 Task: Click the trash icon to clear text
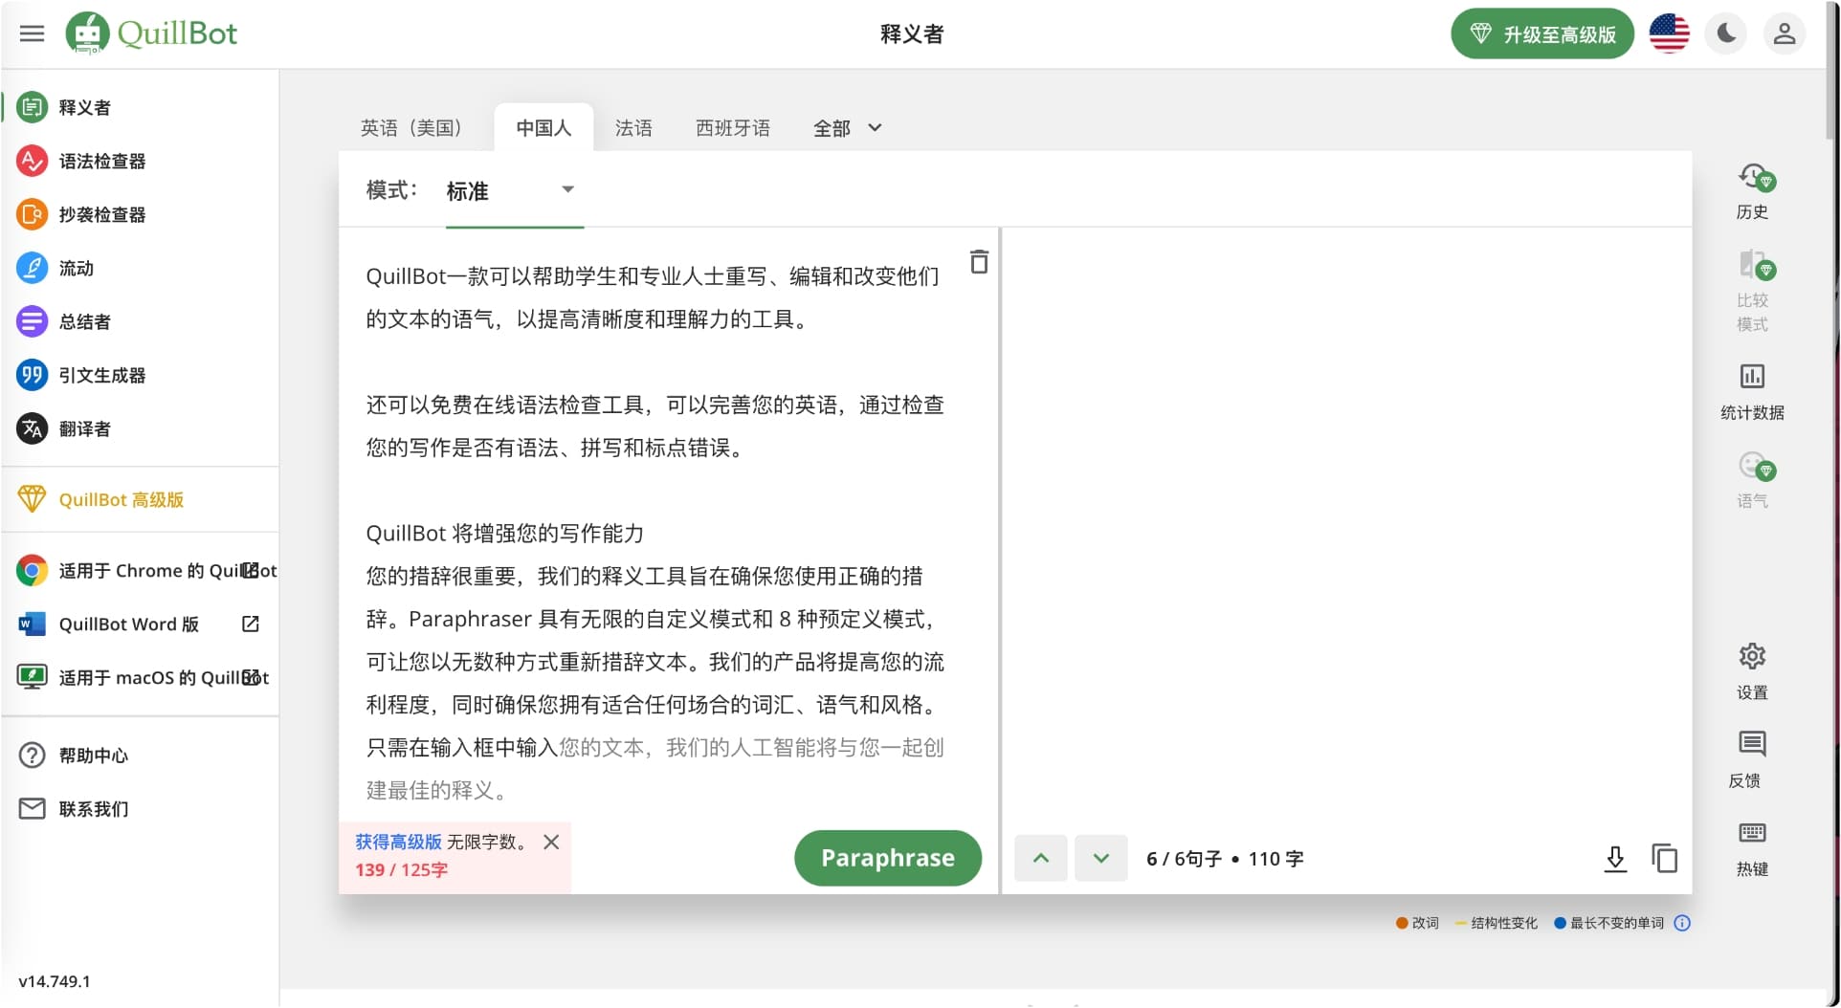pyautogui.click(x=978, y=262)
